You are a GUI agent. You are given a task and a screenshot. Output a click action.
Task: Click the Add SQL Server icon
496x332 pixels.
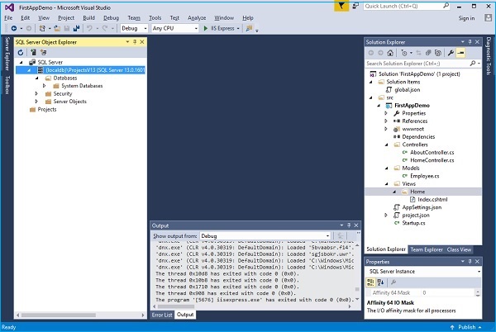(x=33, y=52)
